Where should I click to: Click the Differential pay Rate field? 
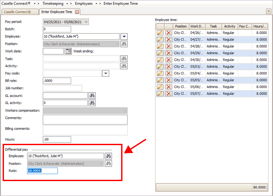(x=42, y=171)
